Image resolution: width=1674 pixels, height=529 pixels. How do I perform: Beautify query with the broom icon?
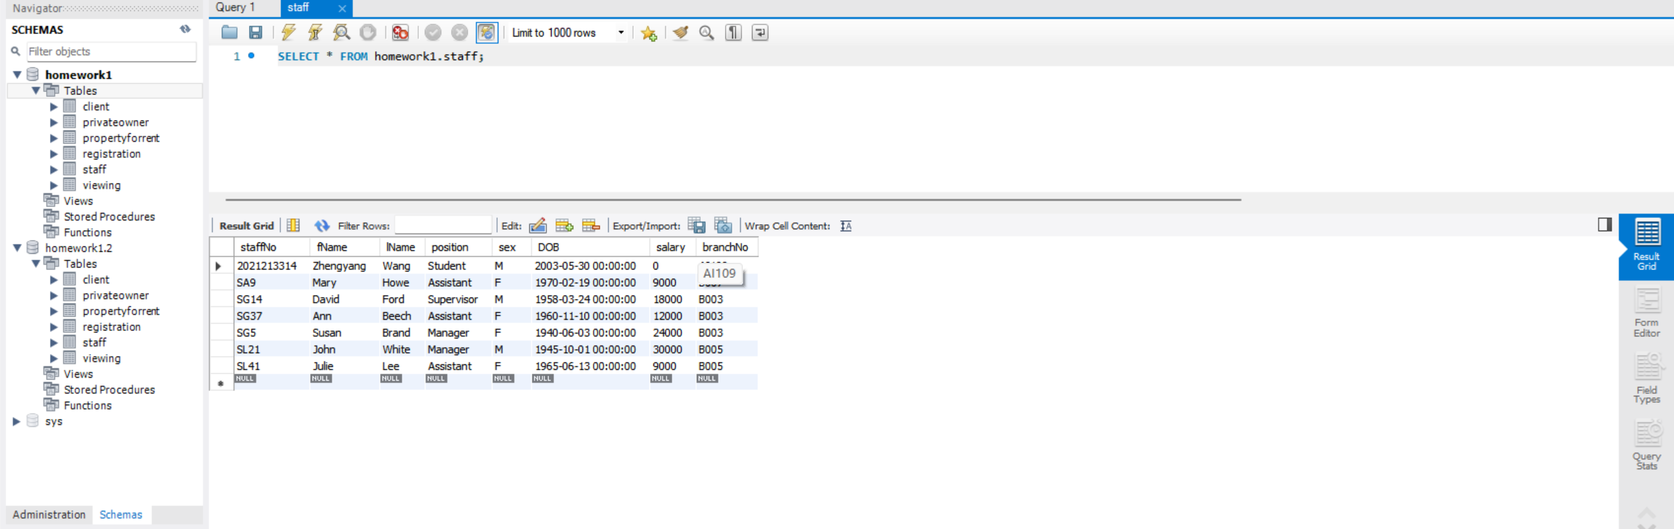tap(680, 32)
